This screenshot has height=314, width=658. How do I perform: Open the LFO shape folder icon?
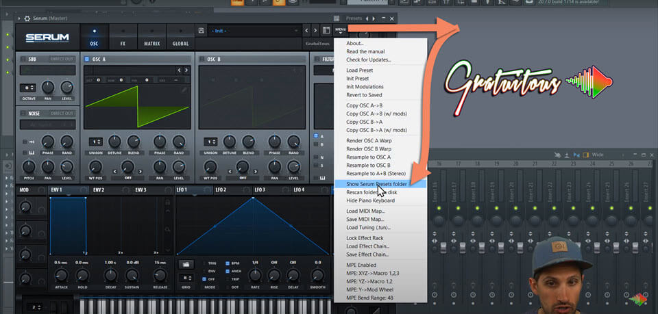pos(184,264)
